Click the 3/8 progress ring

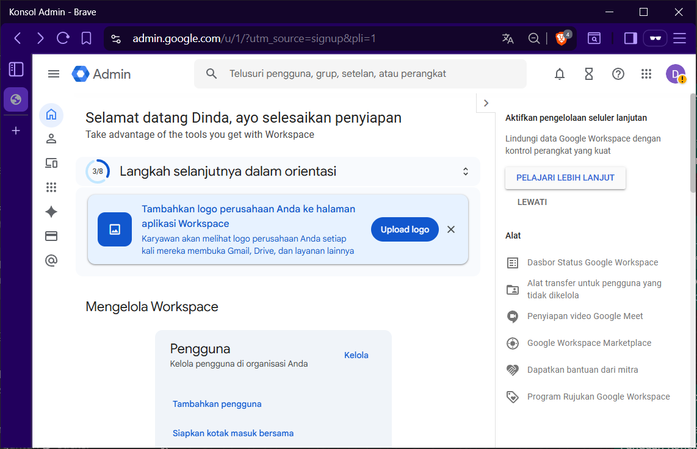point(98,171)
